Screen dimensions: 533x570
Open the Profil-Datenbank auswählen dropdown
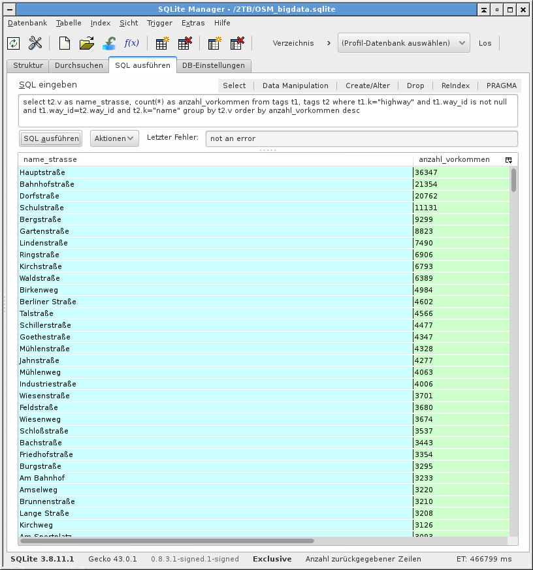click(x=404, y=42)
